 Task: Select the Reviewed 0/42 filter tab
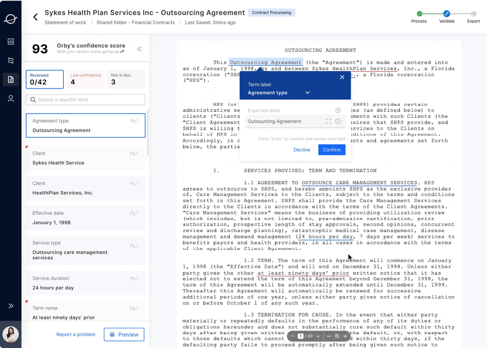coord(45,79)
